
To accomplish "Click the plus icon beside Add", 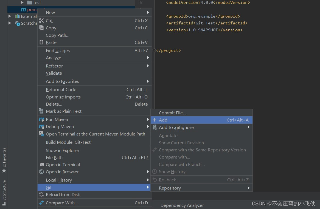I will click(155, 120).
